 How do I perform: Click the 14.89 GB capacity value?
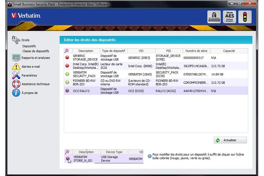click(x=217, y=74)
